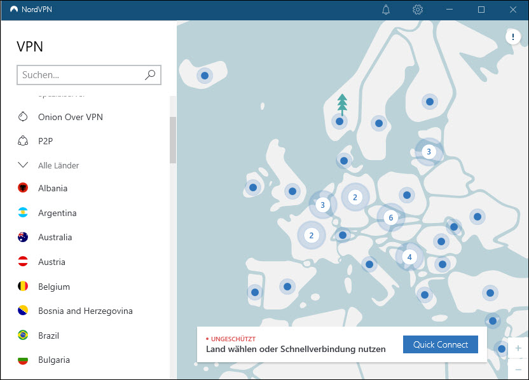The image size is (529, 380).
Task: Click the Onion Over VPN icon
Action: tap(24, 117)
